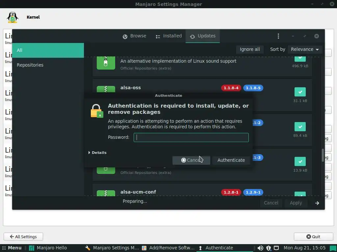This screenshot has height=252, width=337.
Task: Click the Installed list icon
Action: point(158,37)
